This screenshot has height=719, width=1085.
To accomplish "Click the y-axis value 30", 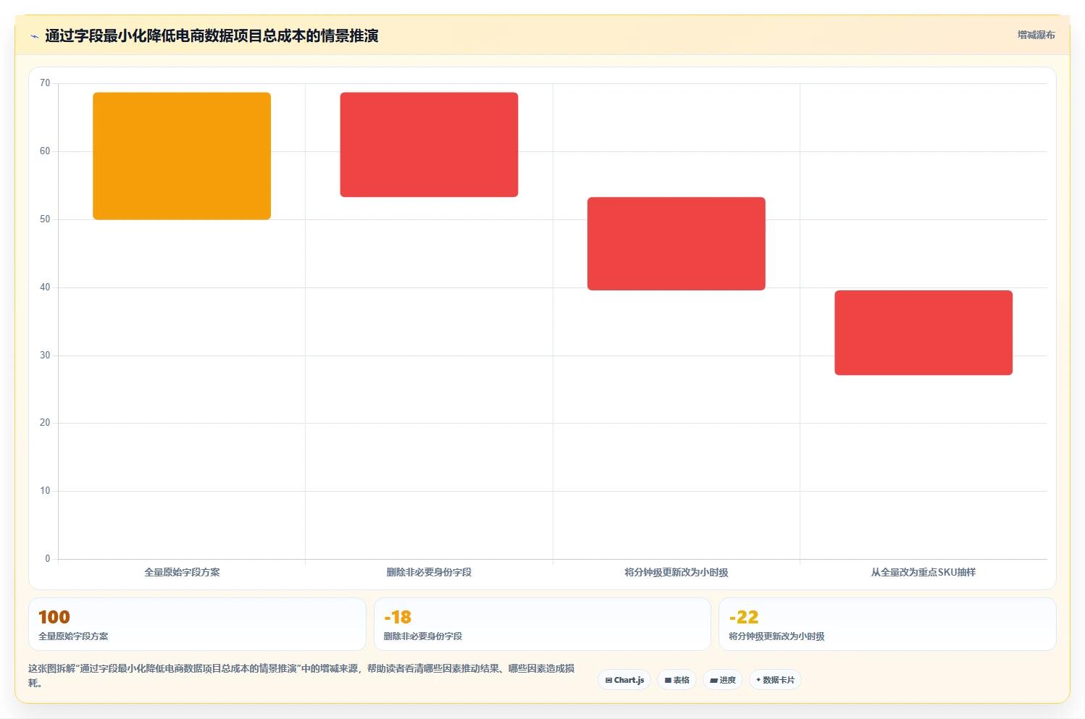I will tap(45, 356).
